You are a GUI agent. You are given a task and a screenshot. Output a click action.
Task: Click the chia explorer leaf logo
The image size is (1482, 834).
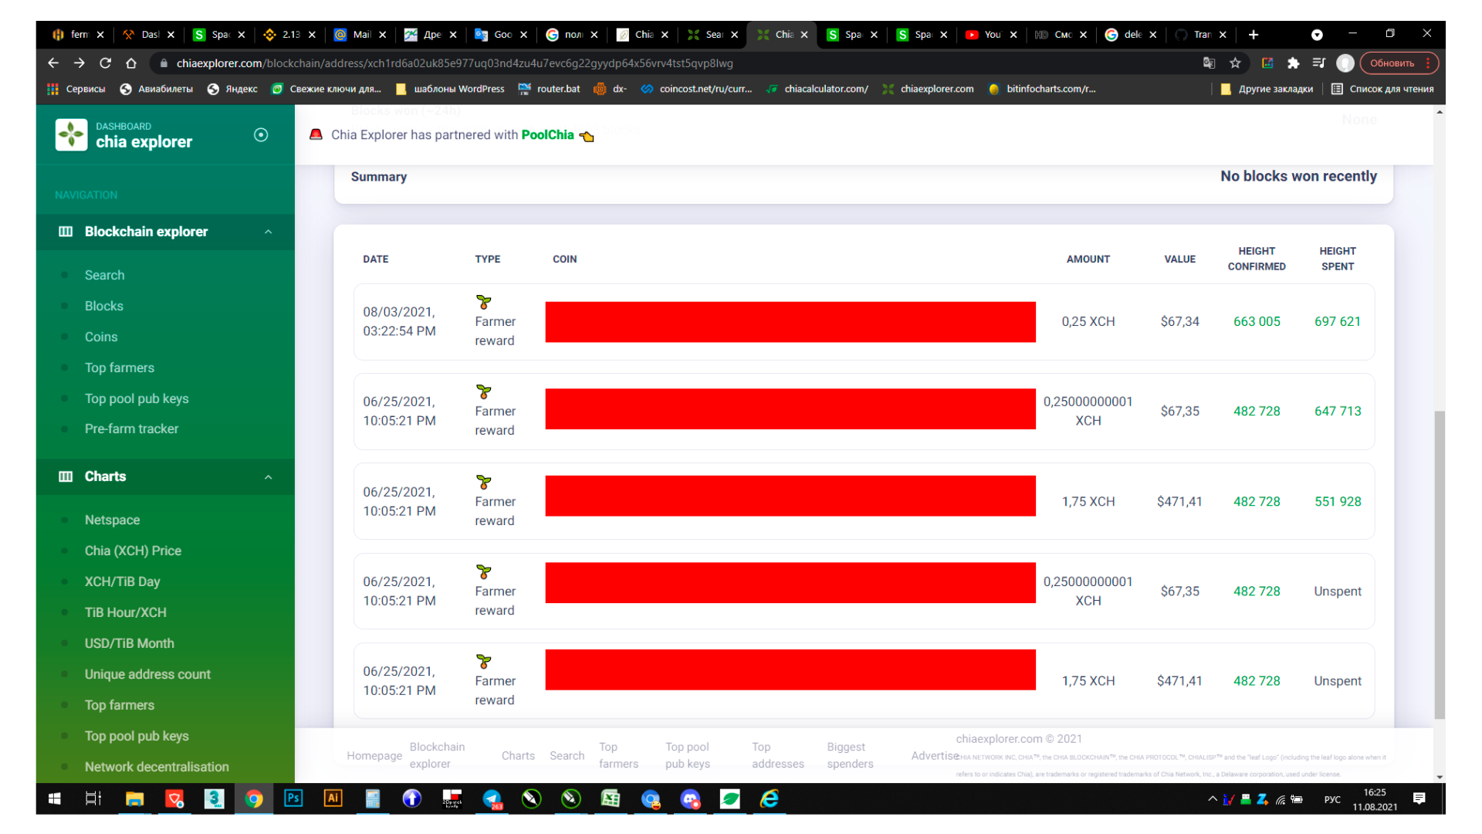(71, 135)
